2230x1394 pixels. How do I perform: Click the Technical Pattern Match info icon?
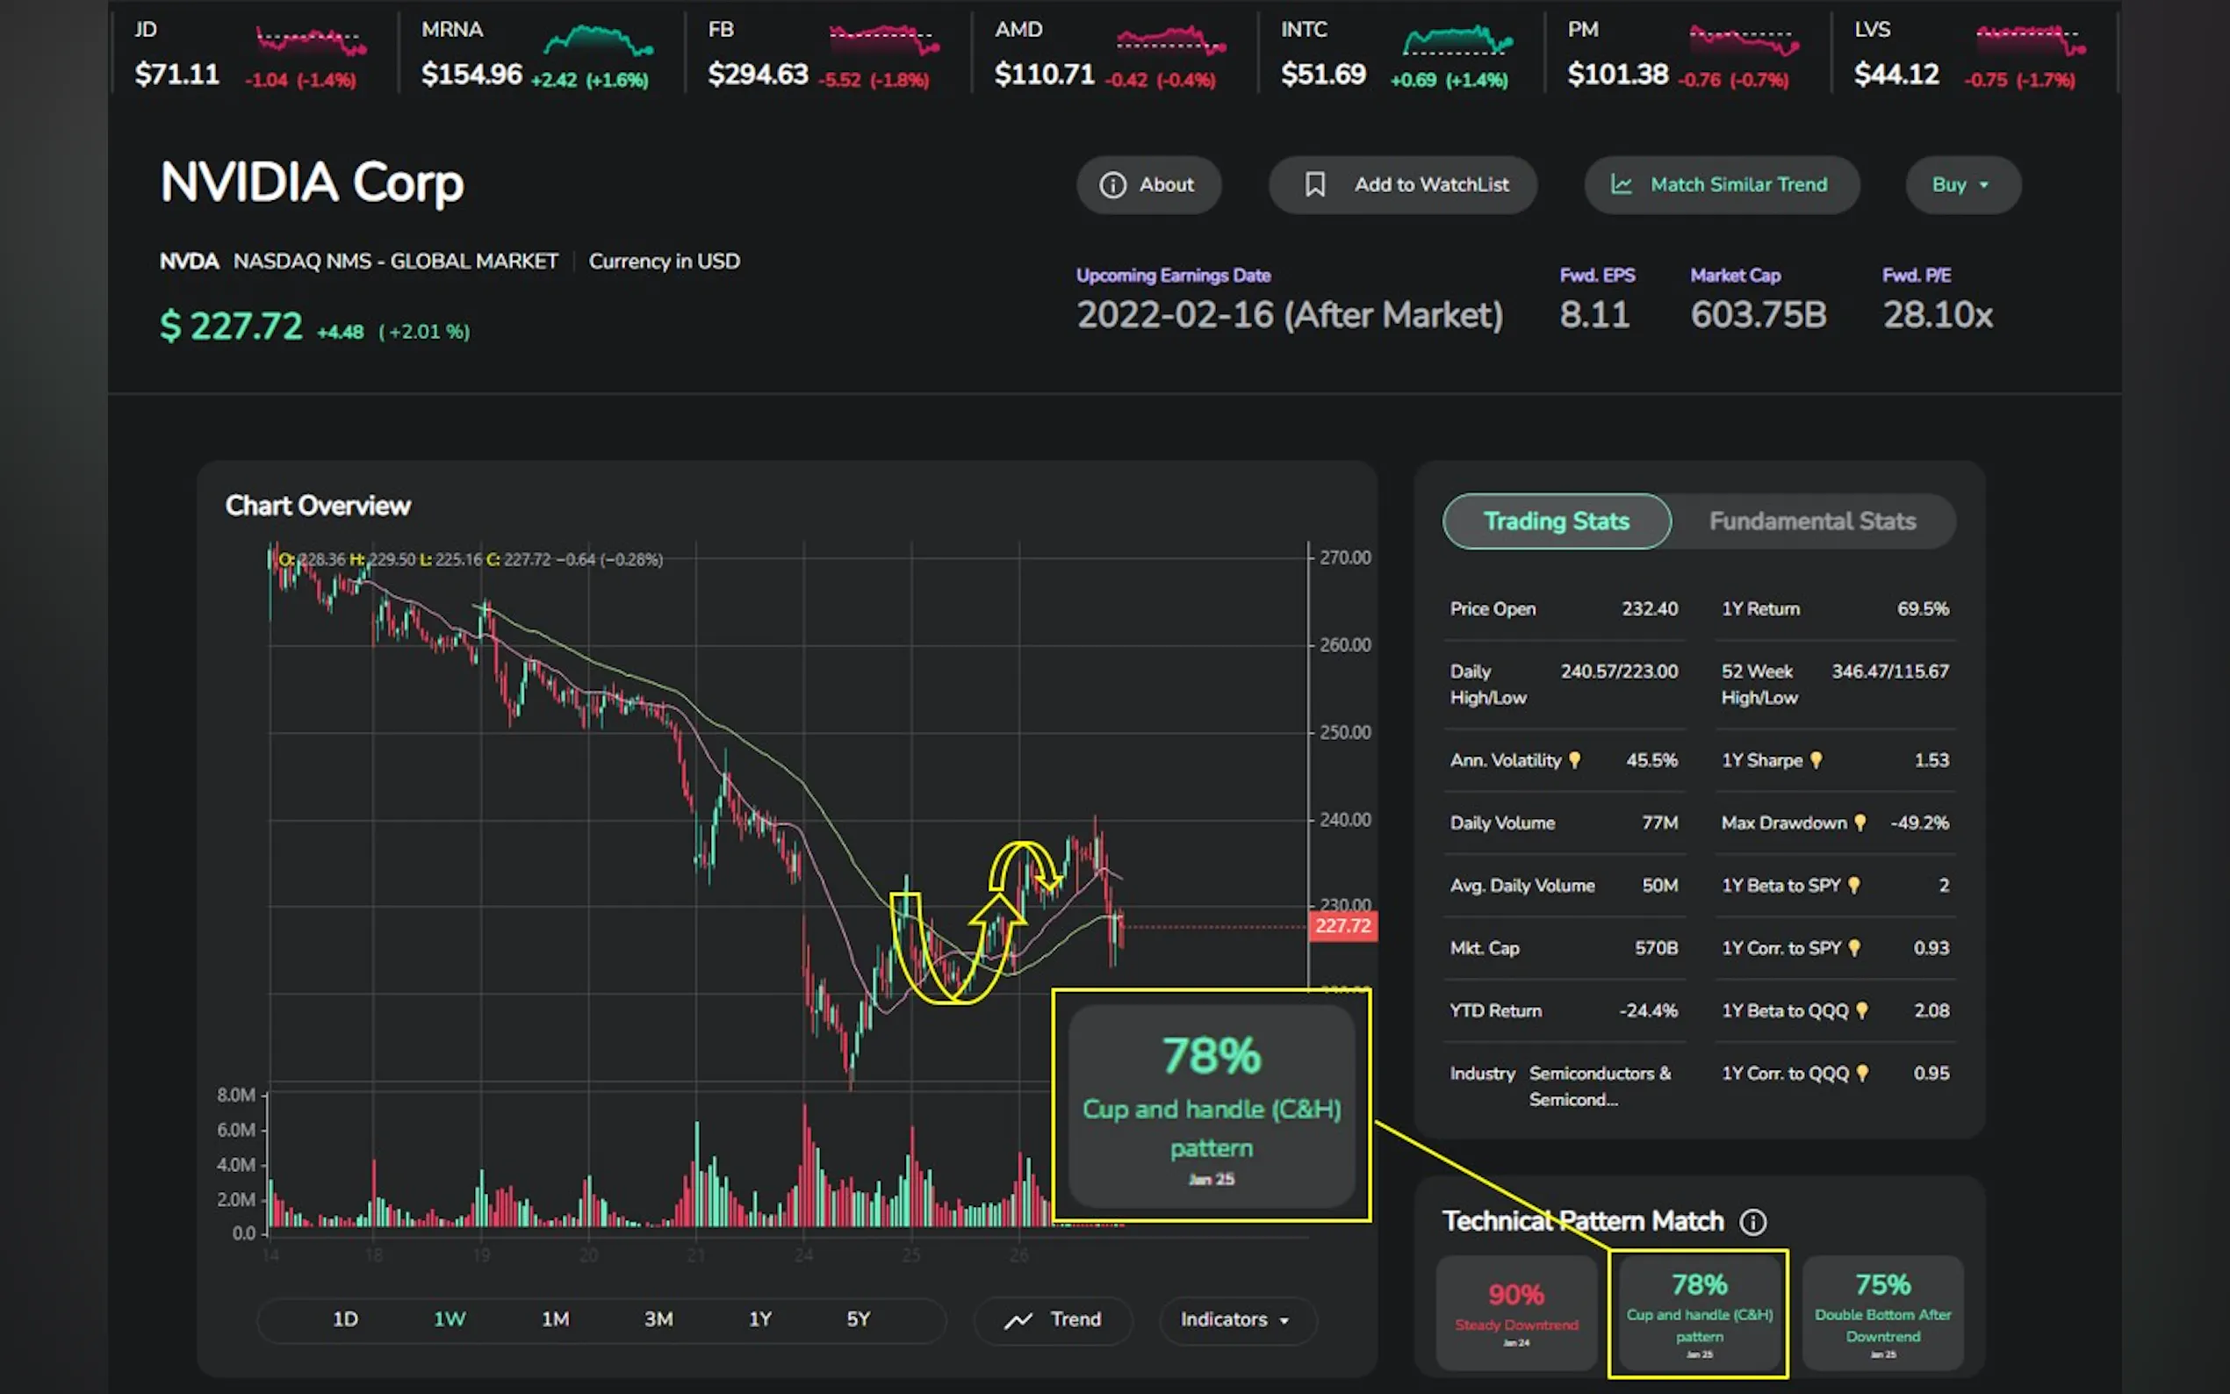(x=1752, y=1222)
